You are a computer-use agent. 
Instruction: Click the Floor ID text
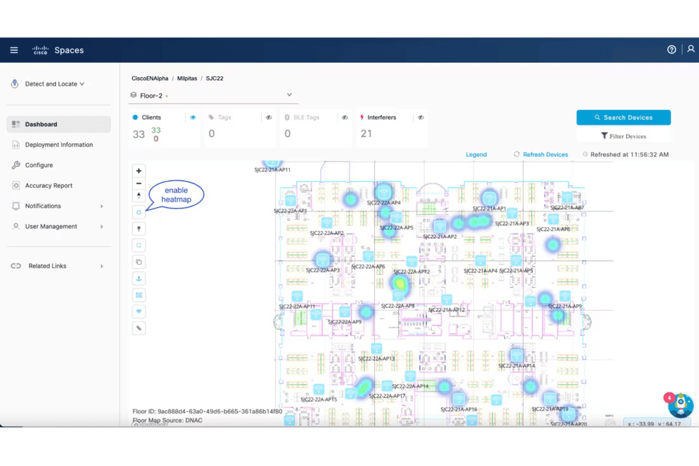[207, 411]
